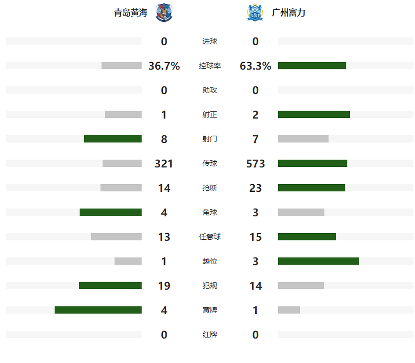Click the green bar for 8 shots

(x=113, y=139)
